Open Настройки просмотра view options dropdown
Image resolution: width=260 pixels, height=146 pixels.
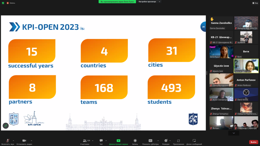click(149, 2)
